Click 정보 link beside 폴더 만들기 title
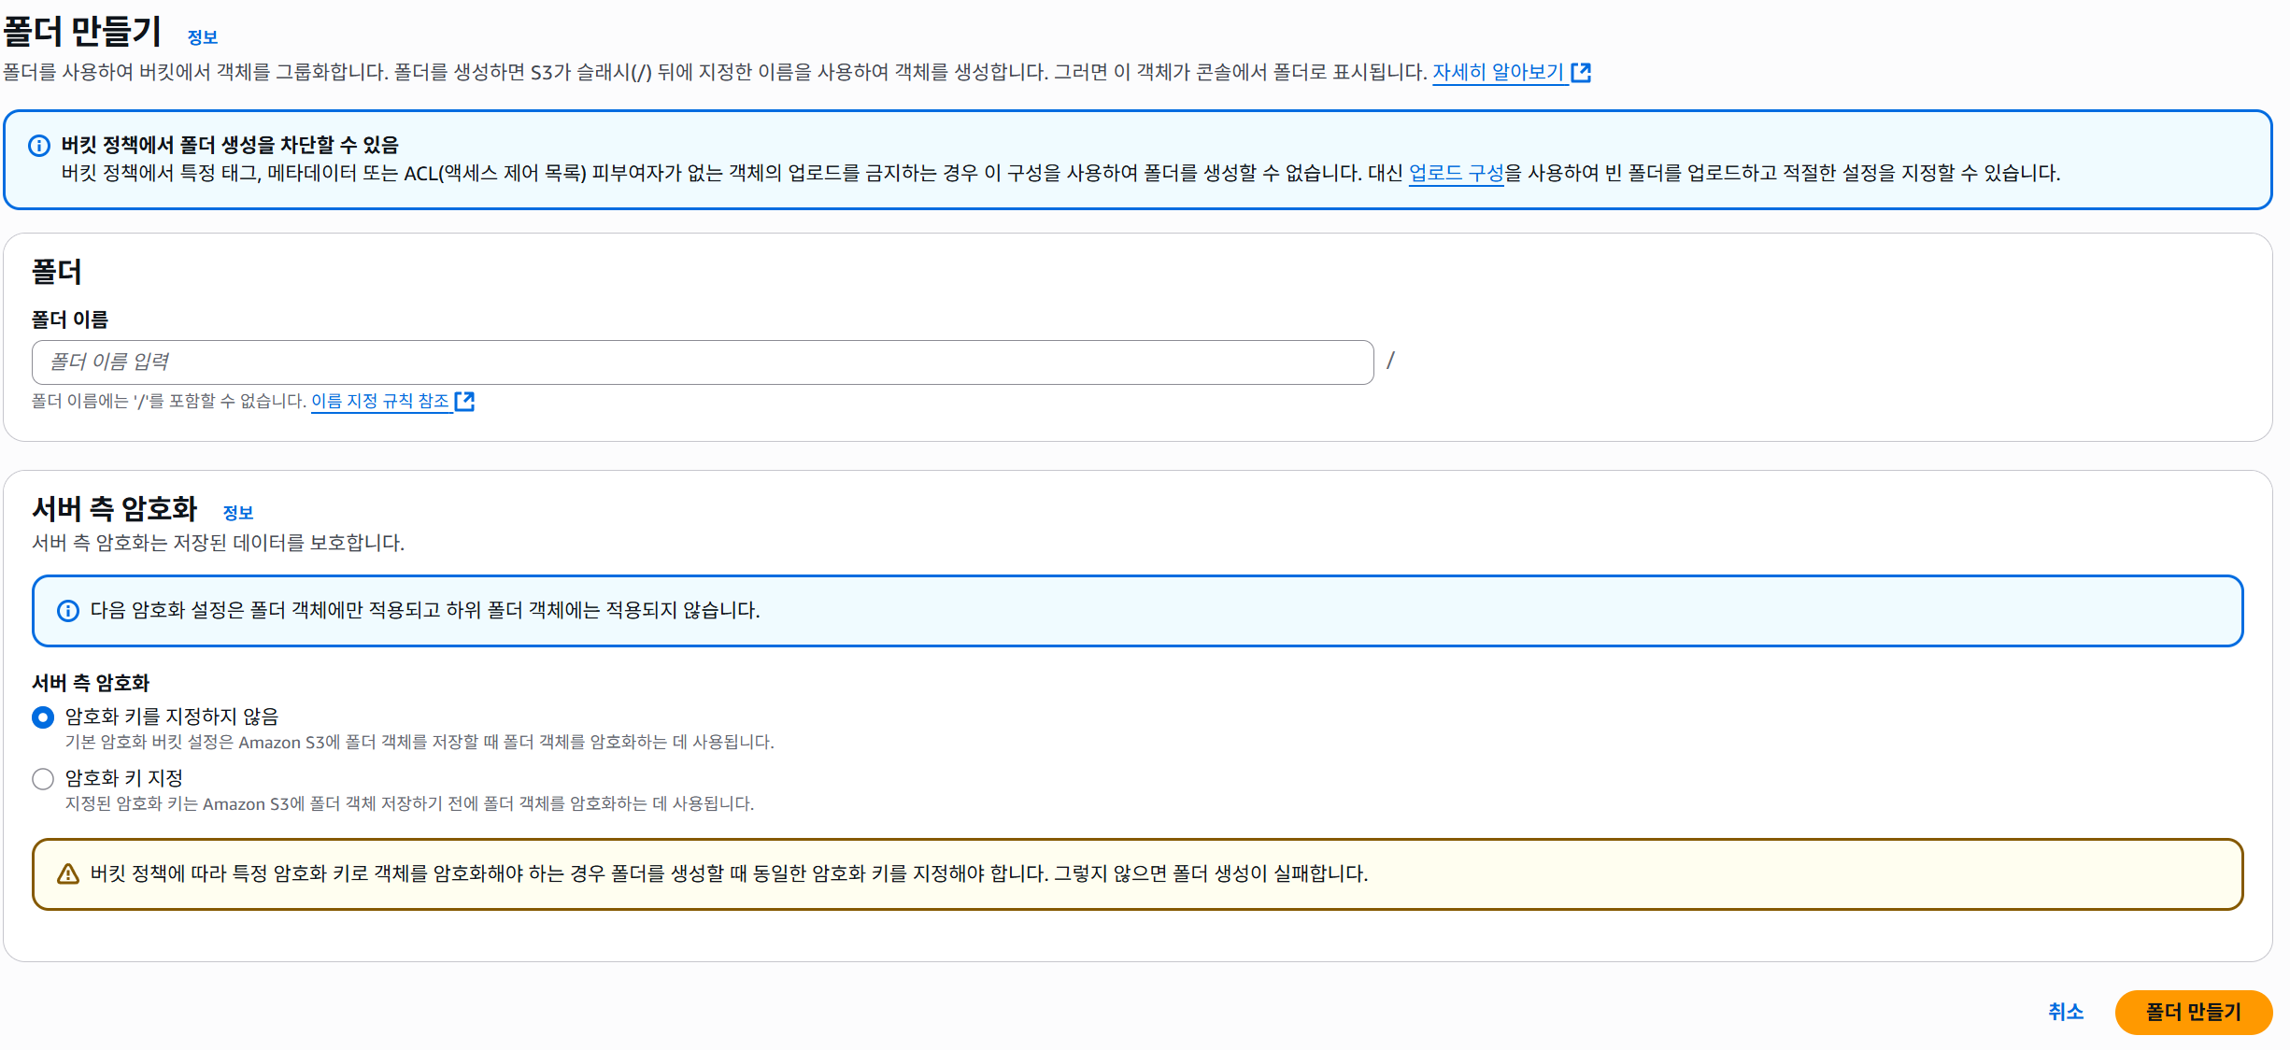Screen dimensions: 2290x1050 point(202,37)
